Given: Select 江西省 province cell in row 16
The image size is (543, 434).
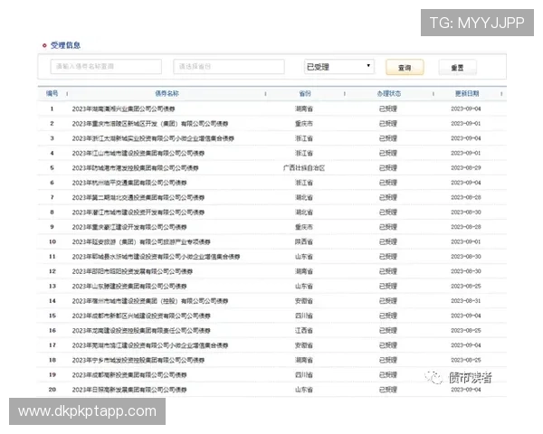Looking at the screenshot, I should (x=304, y=331).
